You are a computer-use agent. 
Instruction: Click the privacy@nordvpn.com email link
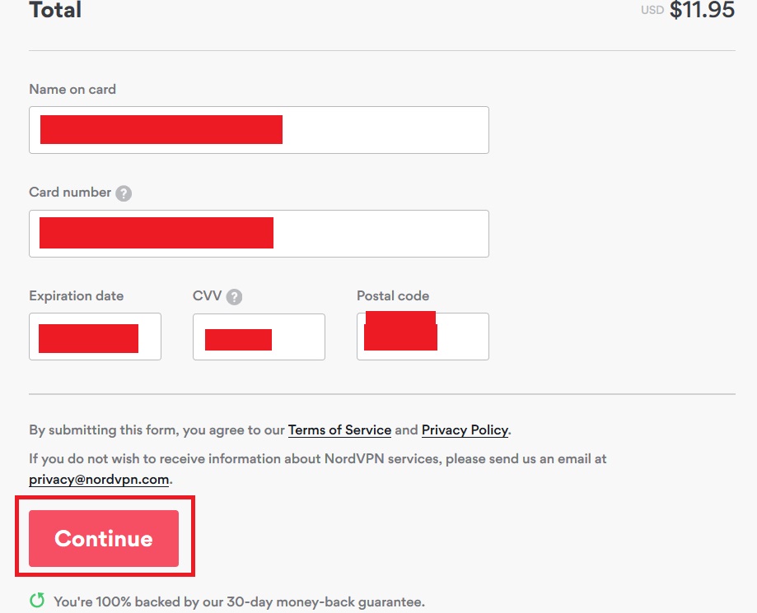click(99, 480)
